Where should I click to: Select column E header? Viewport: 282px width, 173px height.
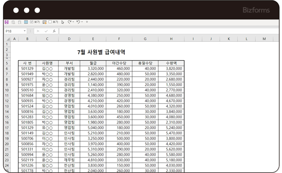[93, 39]
